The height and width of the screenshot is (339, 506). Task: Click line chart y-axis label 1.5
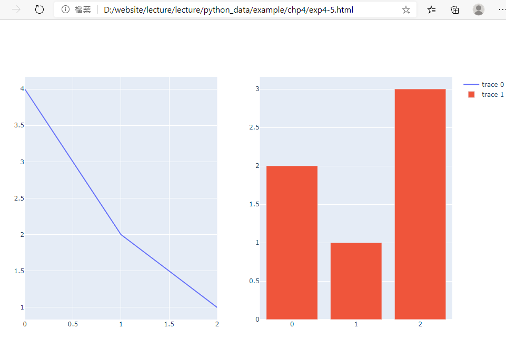(x=19, y=271)
